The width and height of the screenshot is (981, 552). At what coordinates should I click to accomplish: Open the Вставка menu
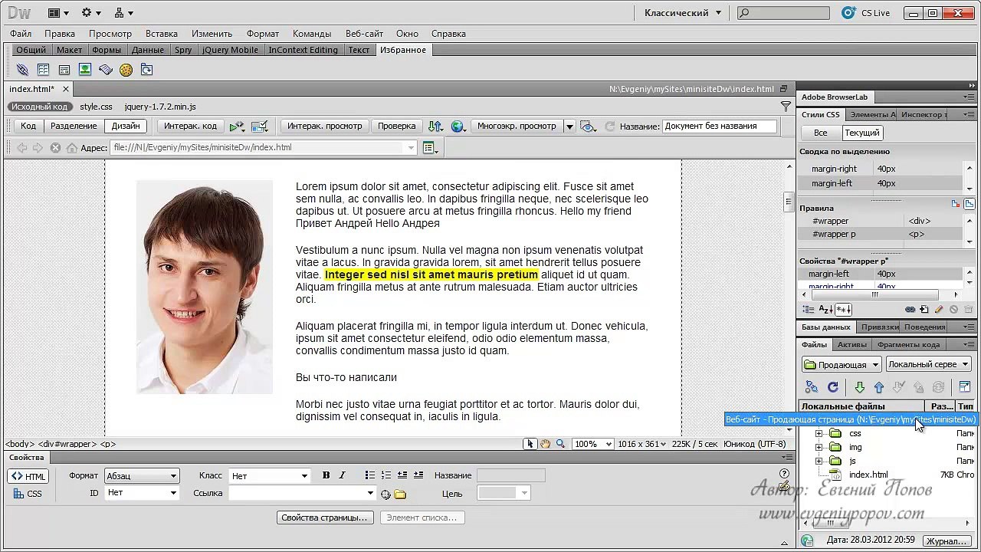click(x=161, y=34)
